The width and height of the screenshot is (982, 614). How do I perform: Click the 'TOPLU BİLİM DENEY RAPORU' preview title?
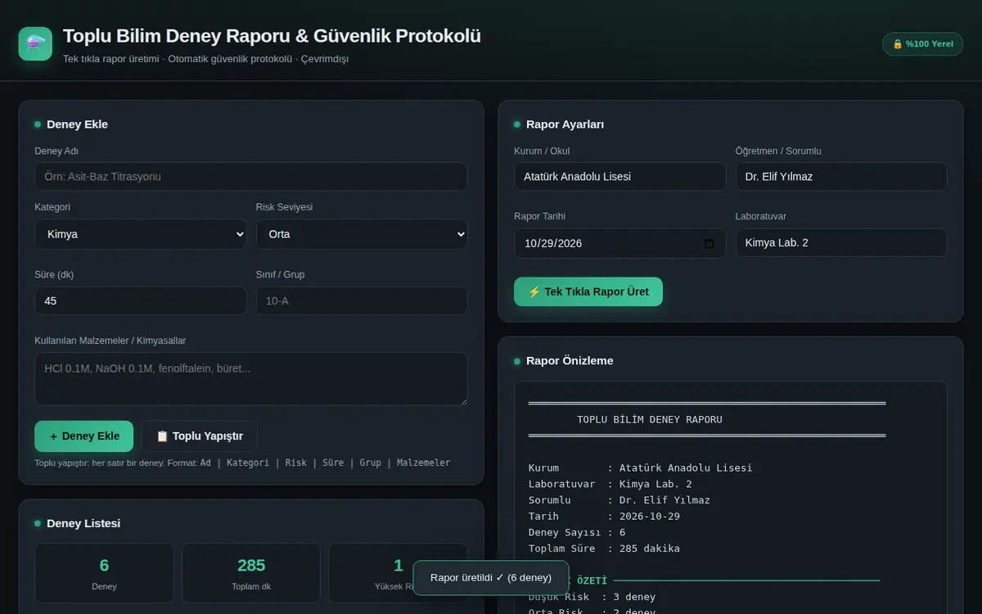point(650,420)
